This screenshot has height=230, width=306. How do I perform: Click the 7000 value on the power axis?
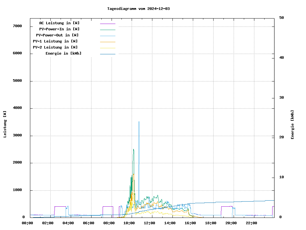click(x=17, y=26)
